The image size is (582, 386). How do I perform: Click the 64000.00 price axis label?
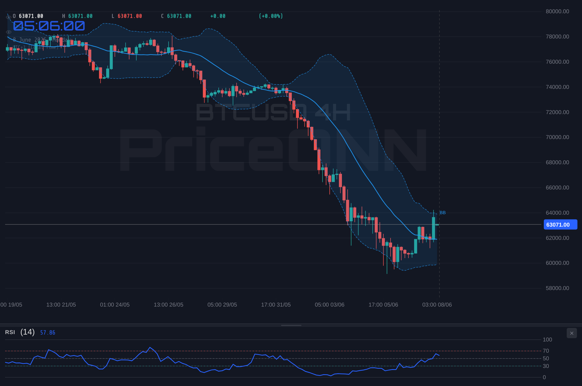tap(557, 213)
